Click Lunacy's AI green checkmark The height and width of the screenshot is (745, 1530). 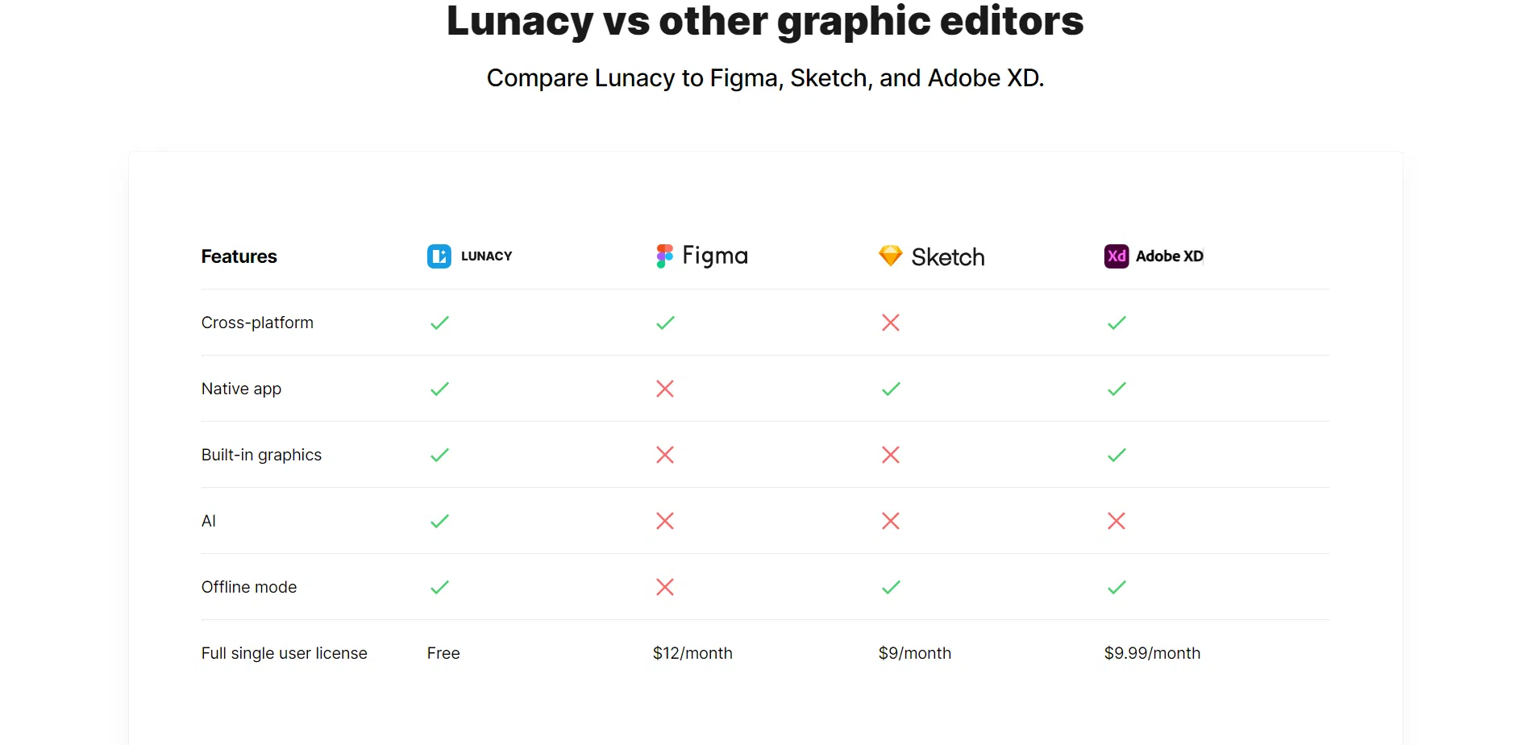439,521
